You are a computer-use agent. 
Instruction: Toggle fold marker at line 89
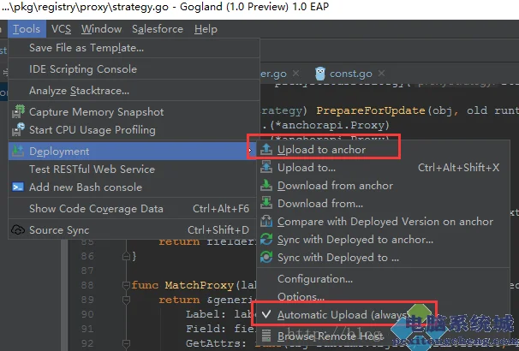126,300
